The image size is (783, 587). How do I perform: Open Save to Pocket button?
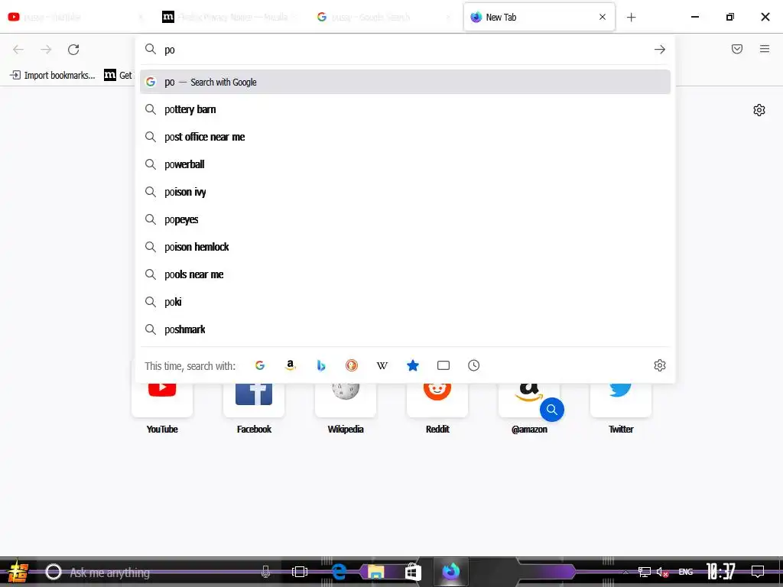[x=737, y=49]
